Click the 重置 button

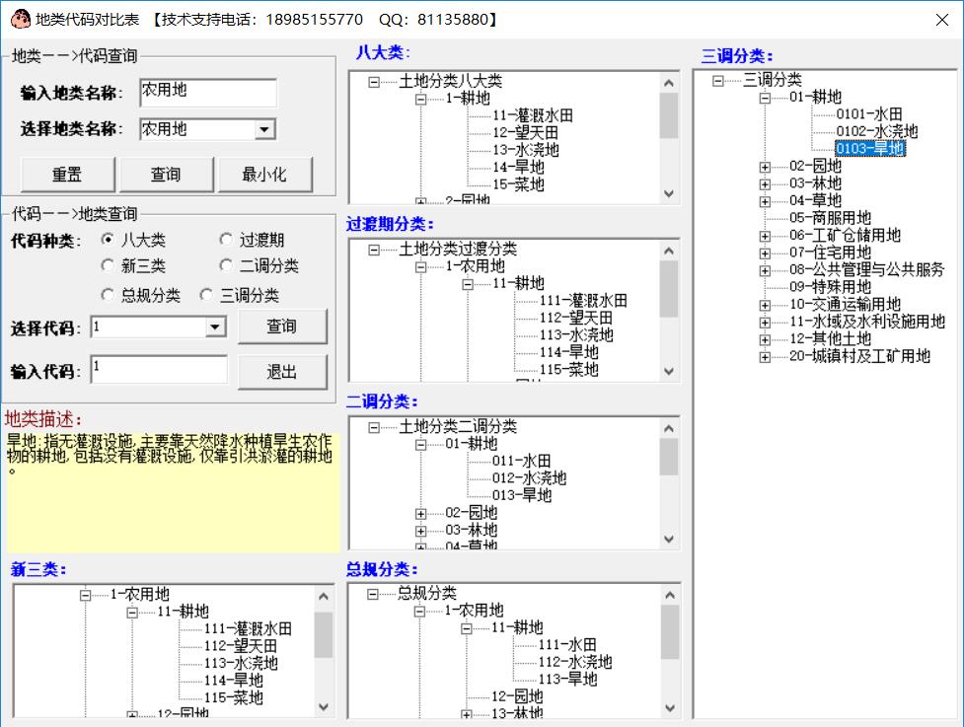[68, 175]
